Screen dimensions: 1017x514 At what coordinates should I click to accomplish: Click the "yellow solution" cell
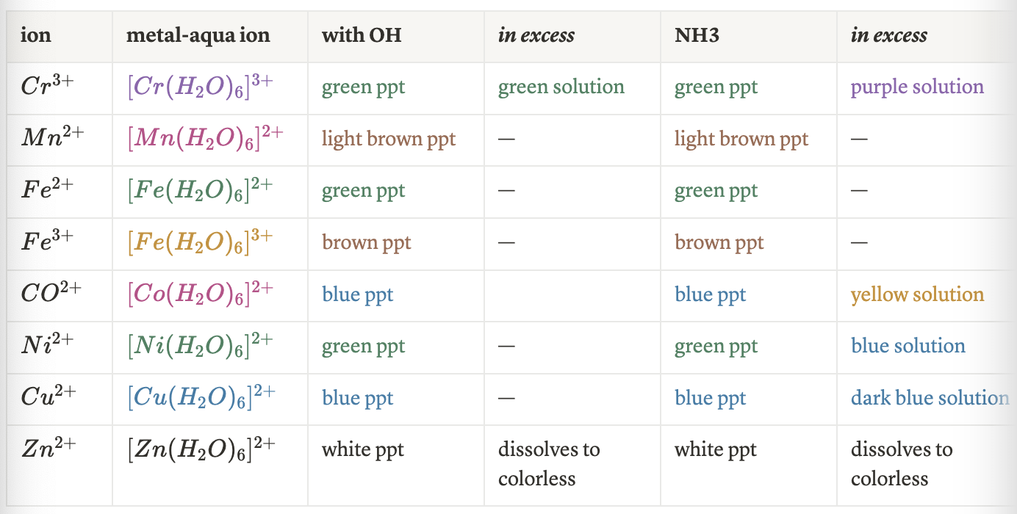click(917, 294)
